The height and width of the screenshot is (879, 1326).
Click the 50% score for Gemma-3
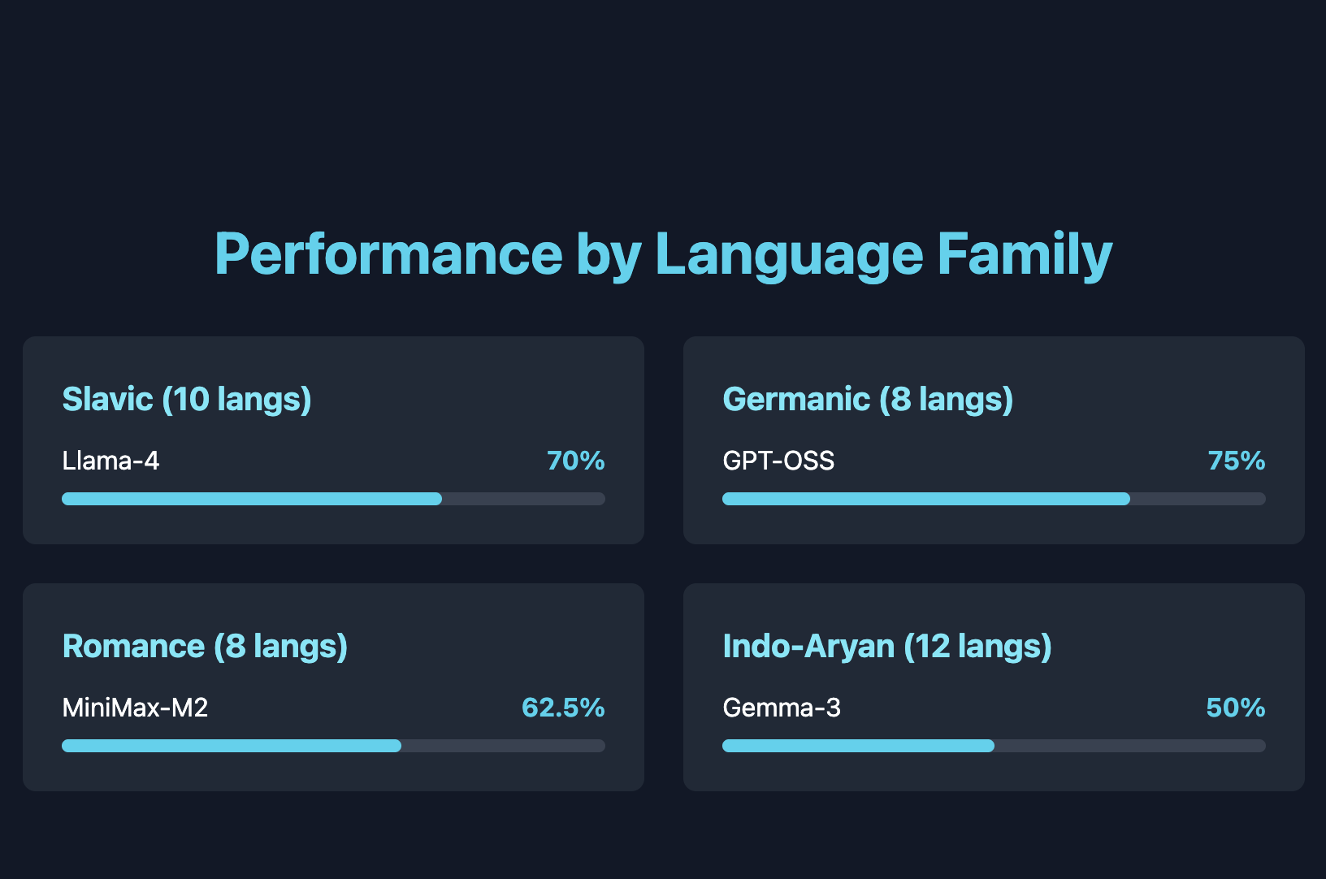(1236, 708)
